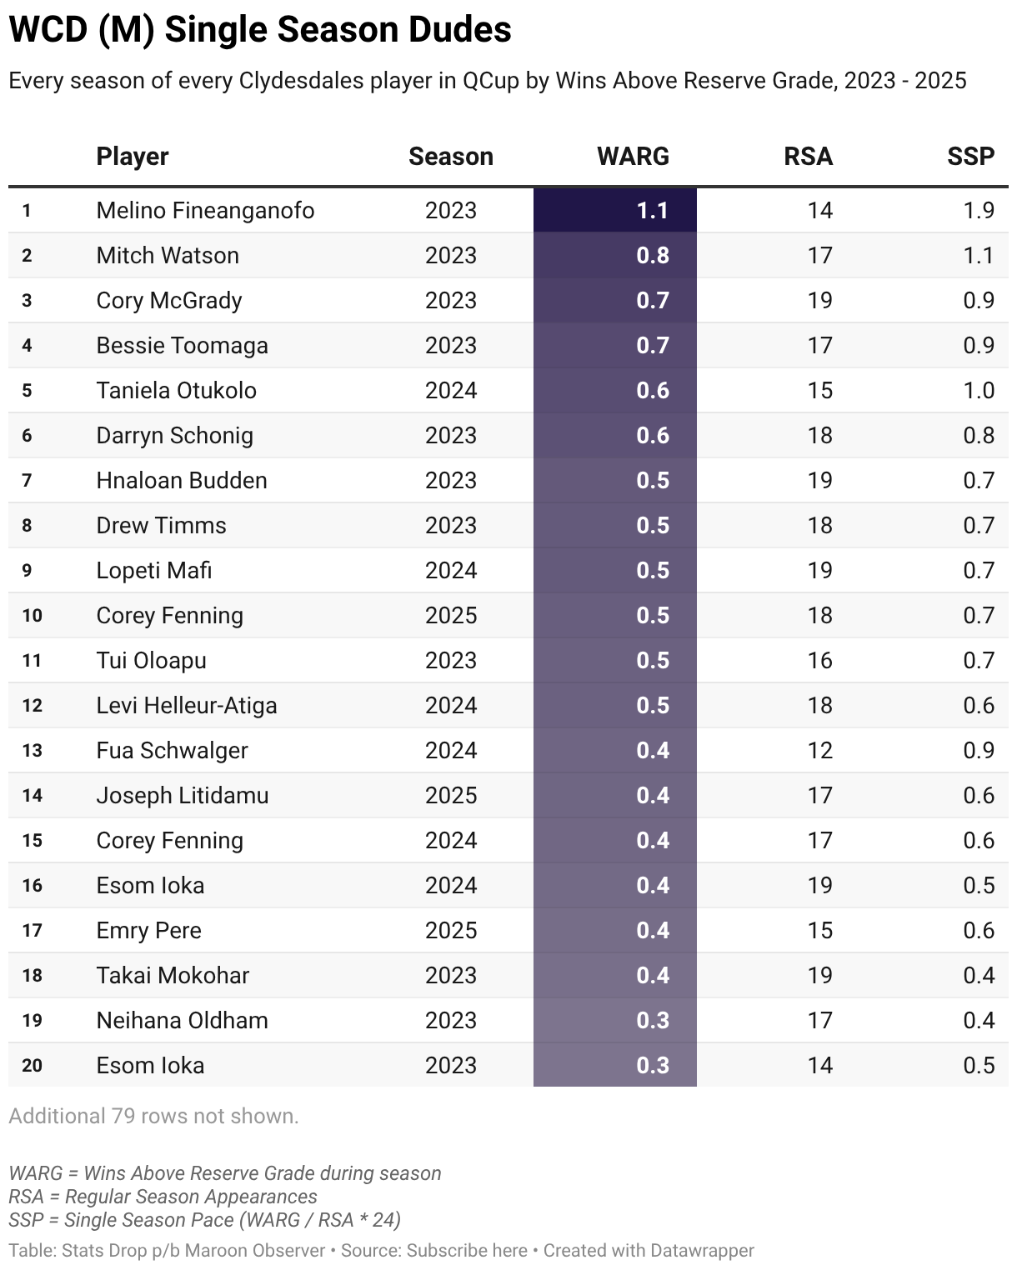This screenshot has height=1270, width=1017.
Task: Click Corey Fenning's 2025 row name
Action: [170, 615]
